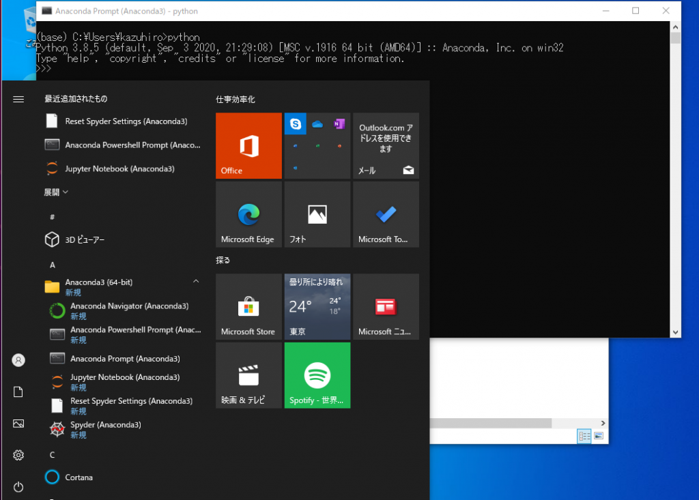
Task: Open Anaconda Prompt (Anaconda3) entry
Action: pos(125,358)
